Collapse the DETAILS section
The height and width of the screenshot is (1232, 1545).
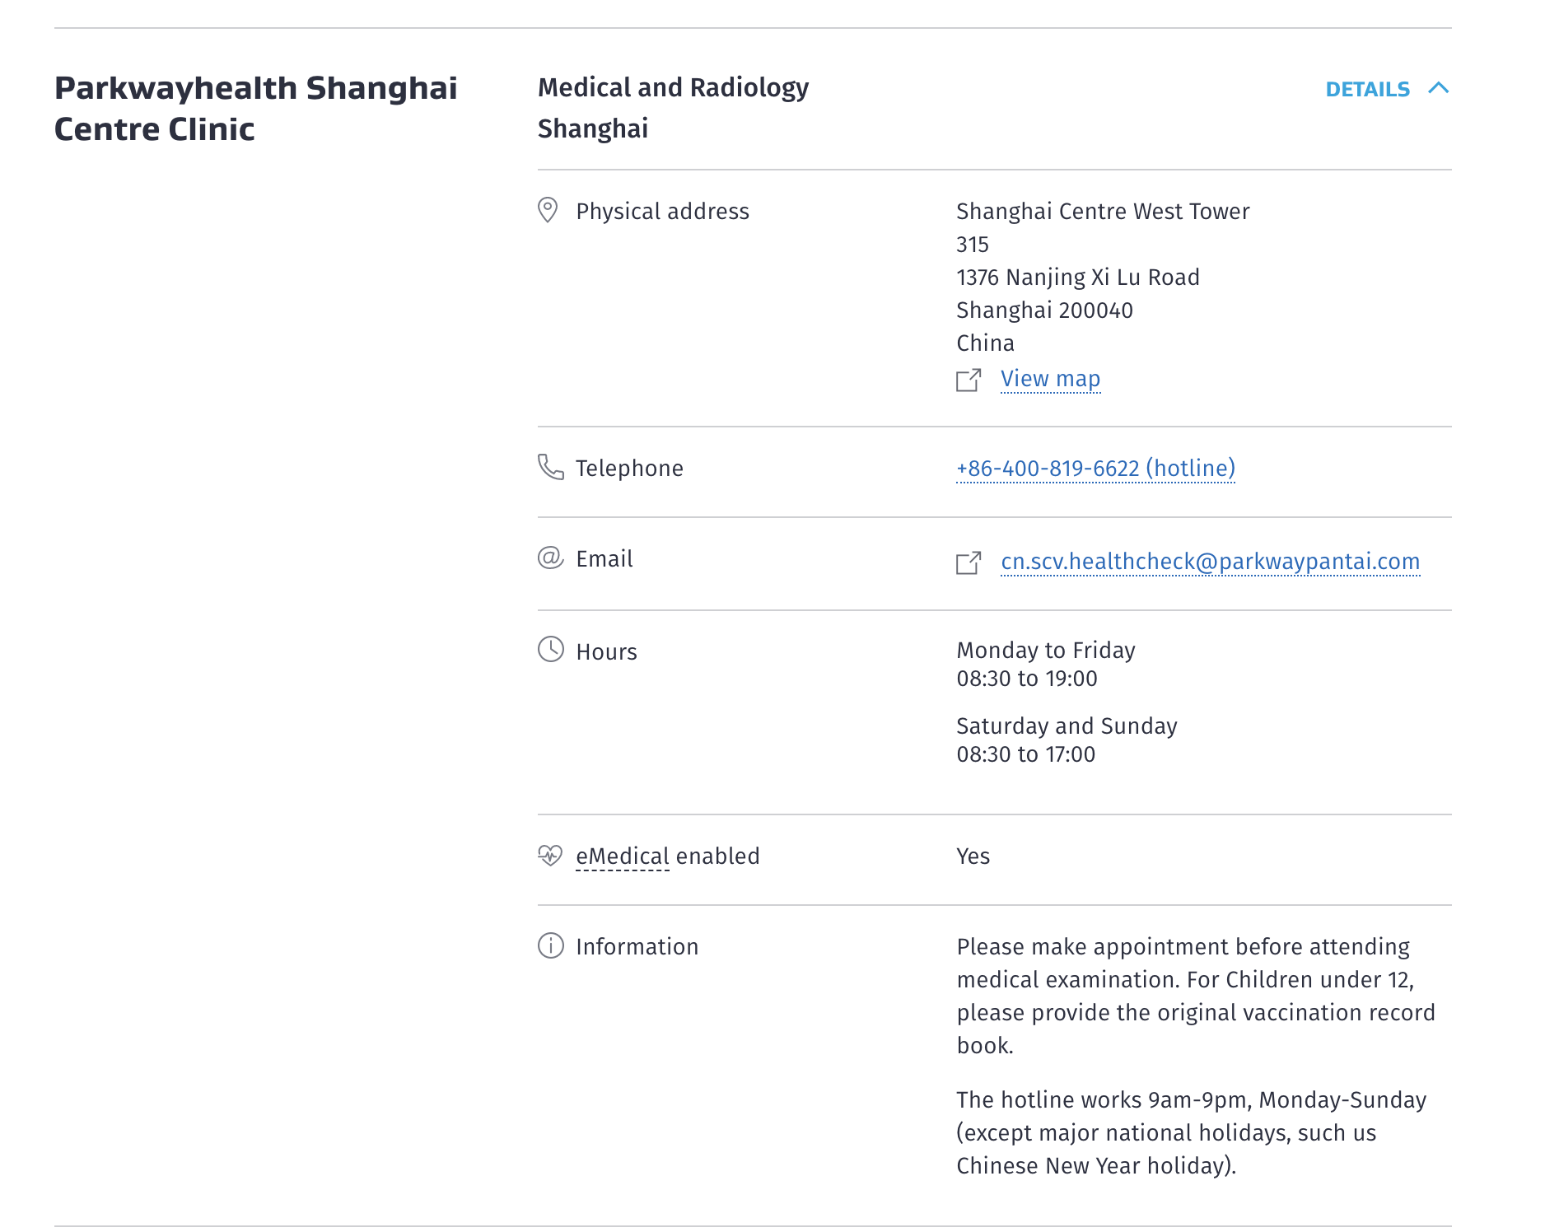tap(1367, 89)
